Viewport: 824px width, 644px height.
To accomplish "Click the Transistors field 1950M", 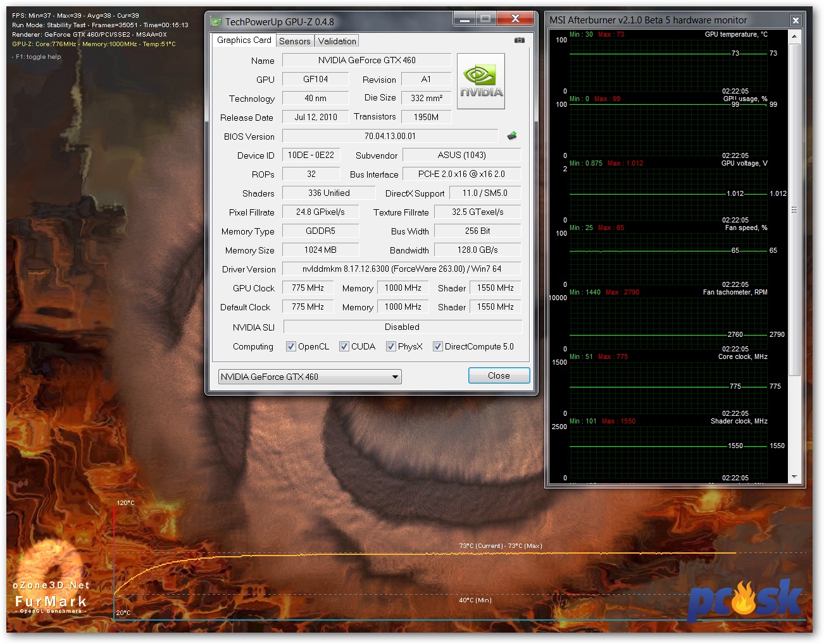I will (426, 117).
